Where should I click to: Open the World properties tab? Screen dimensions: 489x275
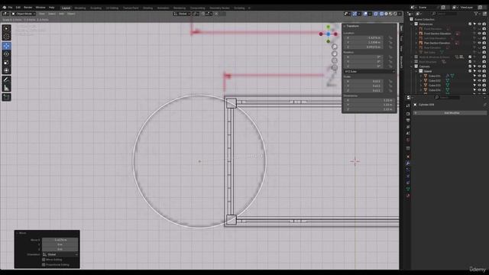tap(408, 140)
